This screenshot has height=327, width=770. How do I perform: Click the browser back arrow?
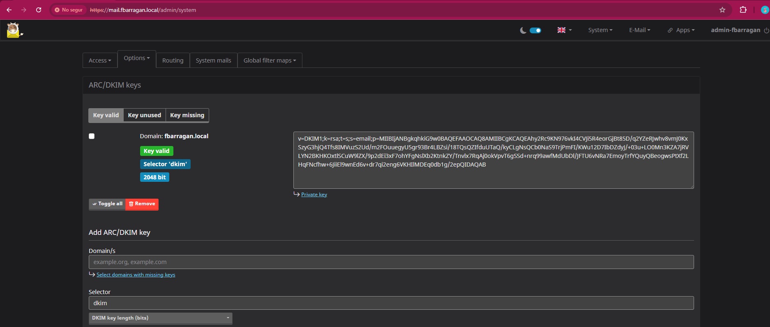[9, 10]
